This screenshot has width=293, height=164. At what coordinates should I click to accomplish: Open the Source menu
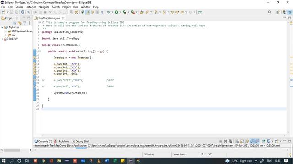(x=19, y=7)
